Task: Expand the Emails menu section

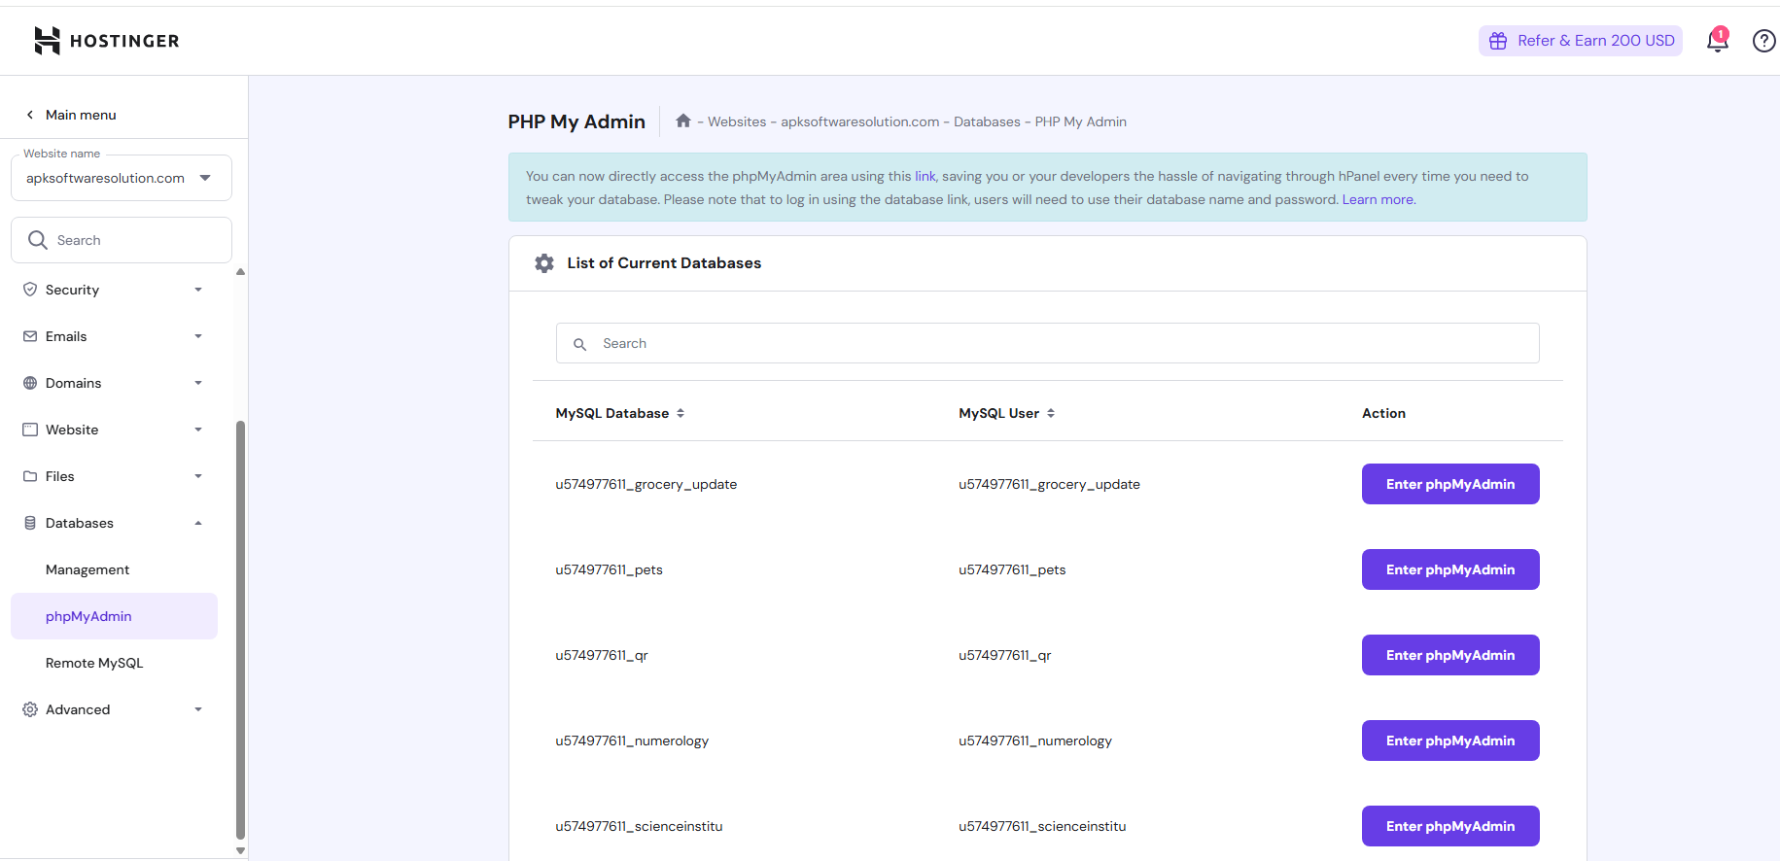Action: (198, 336)
